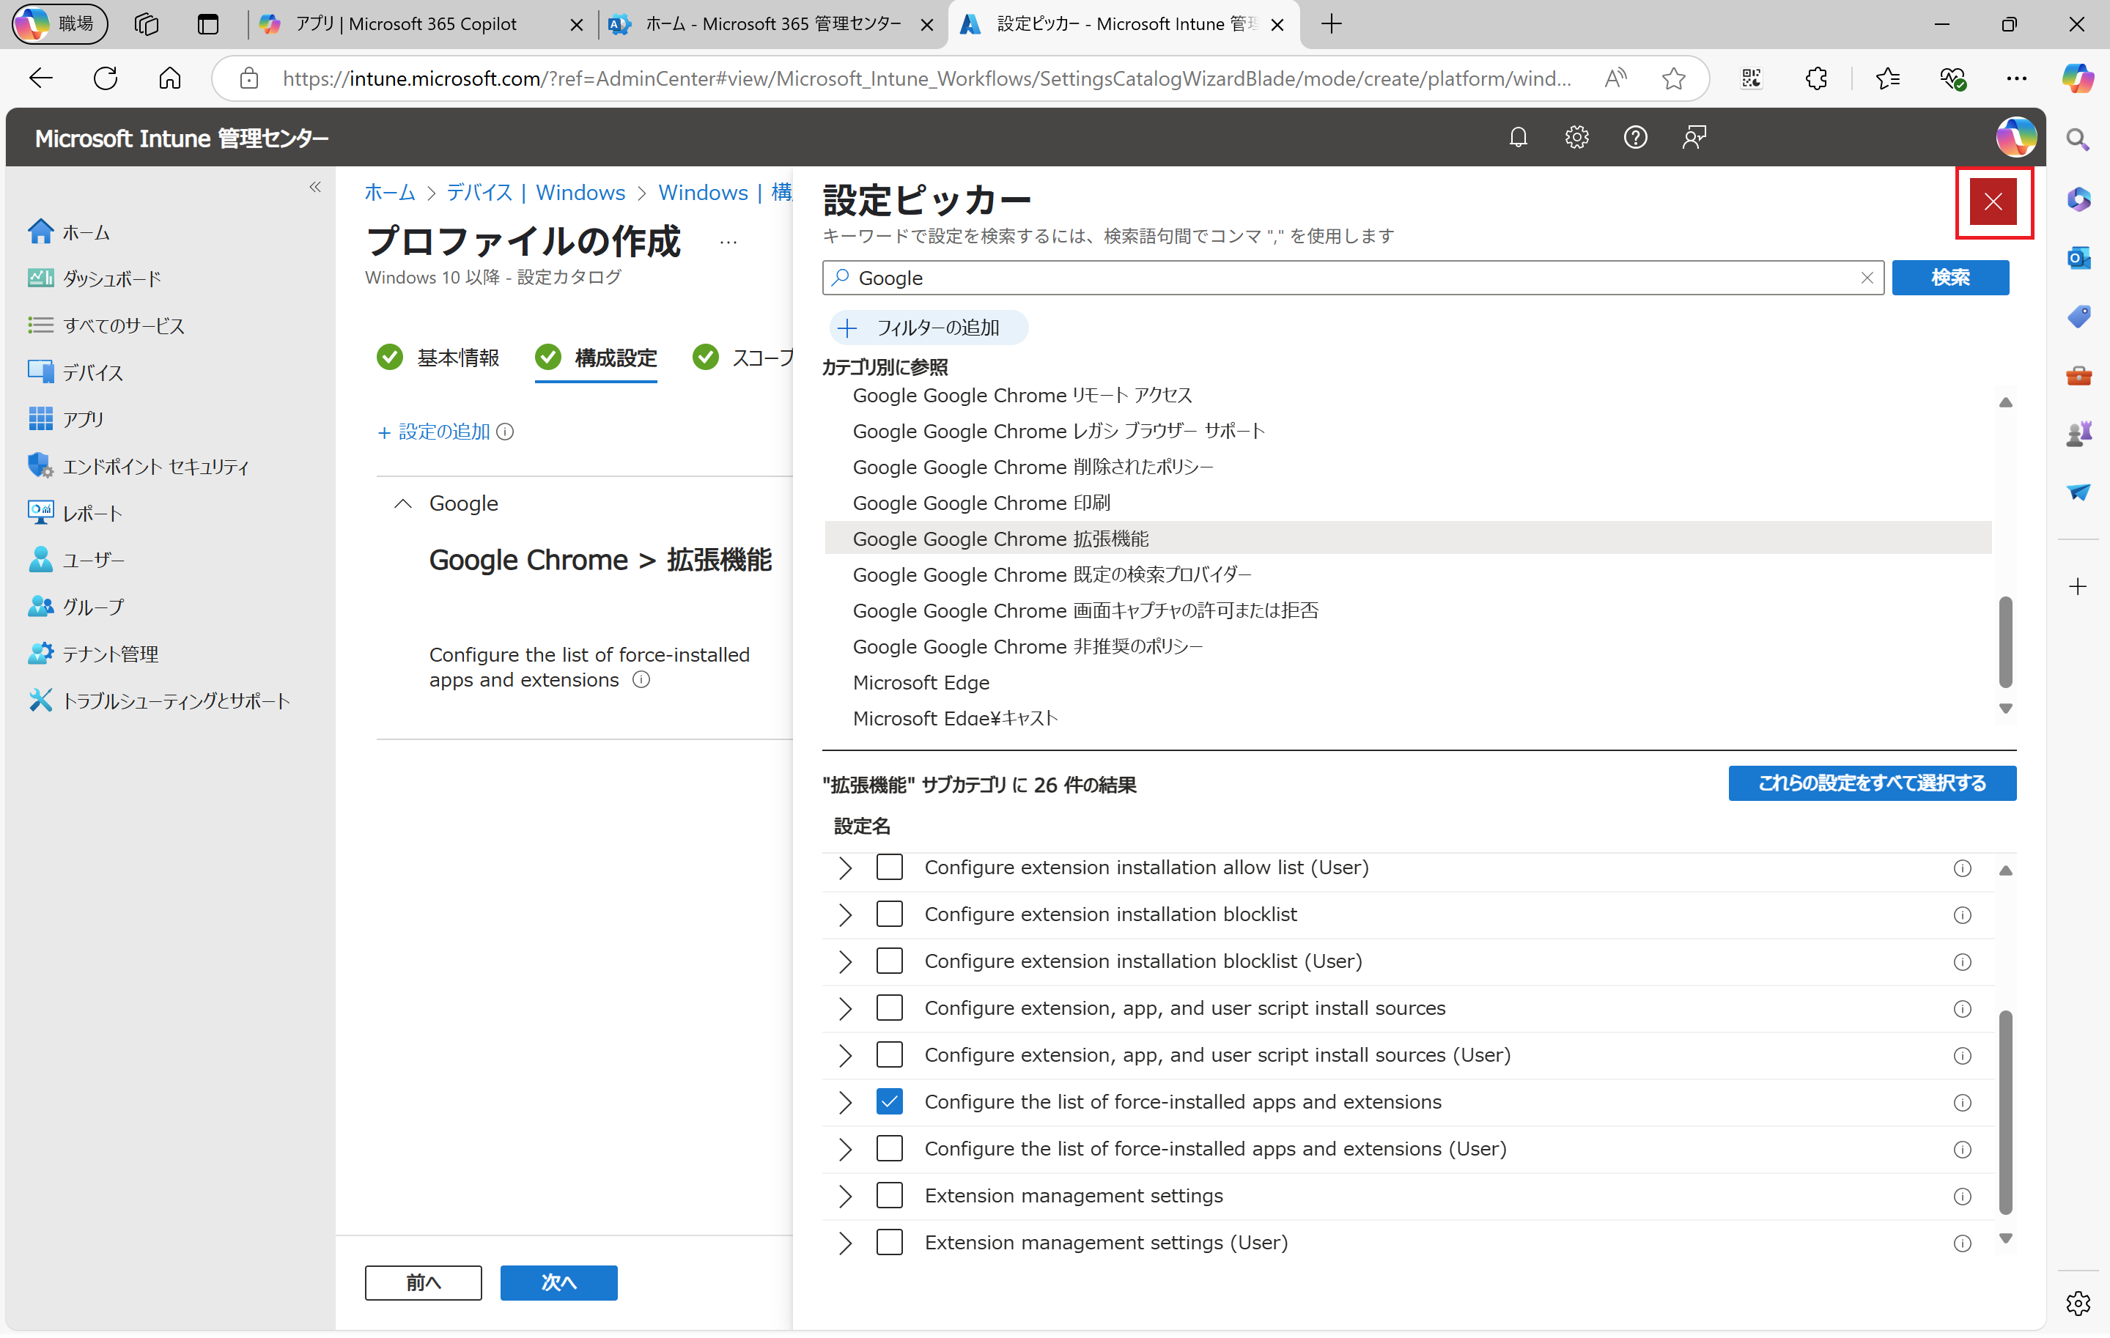Click the feedback person icon in the top bar

(x=1693, y=137)
